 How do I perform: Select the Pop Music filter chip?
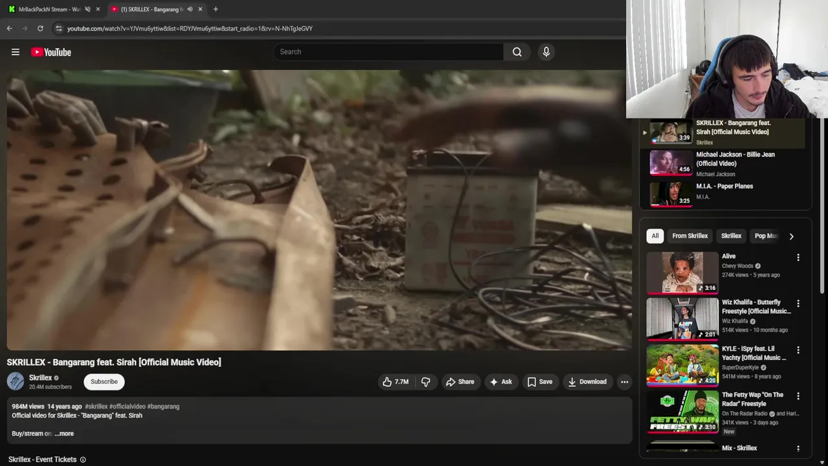point(765,236)
